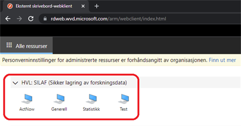Click the browser back arrow

click(8, 19)
